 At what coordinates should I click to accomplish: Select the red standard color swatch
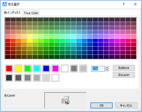(9, 69)
